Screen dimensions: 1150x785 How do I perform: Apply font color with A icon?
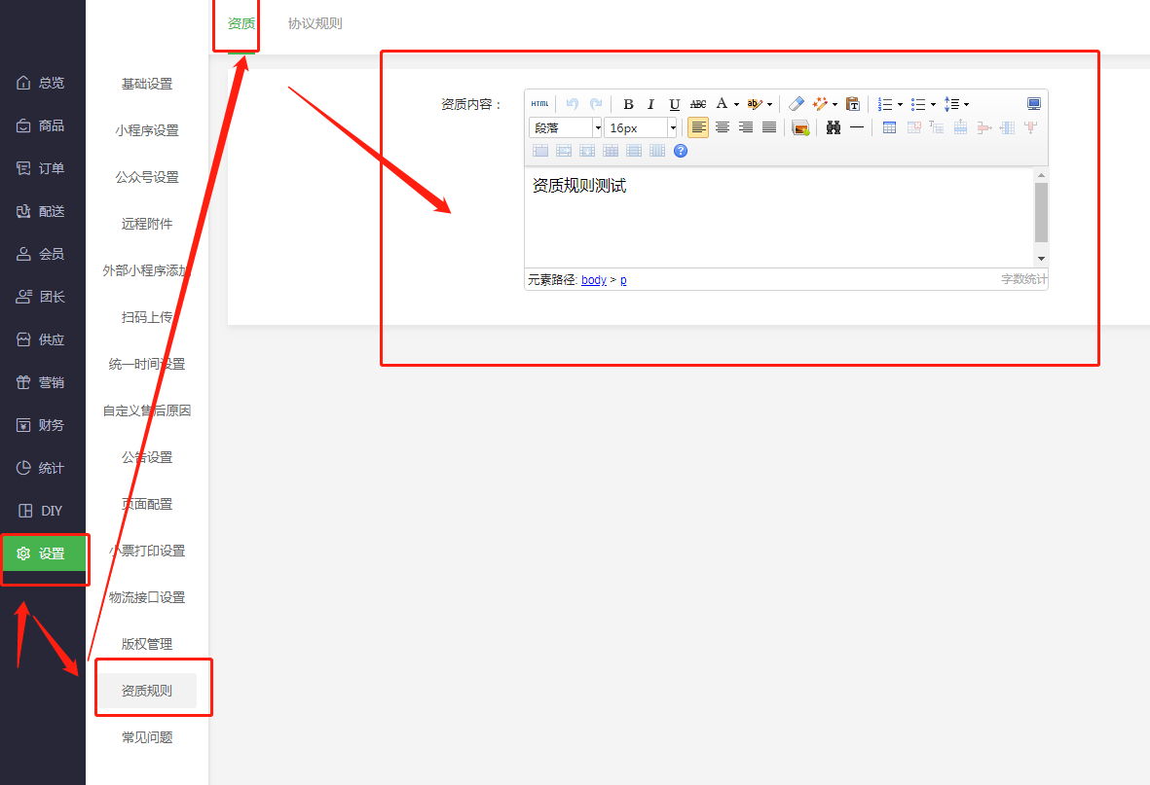coord(722,104)
